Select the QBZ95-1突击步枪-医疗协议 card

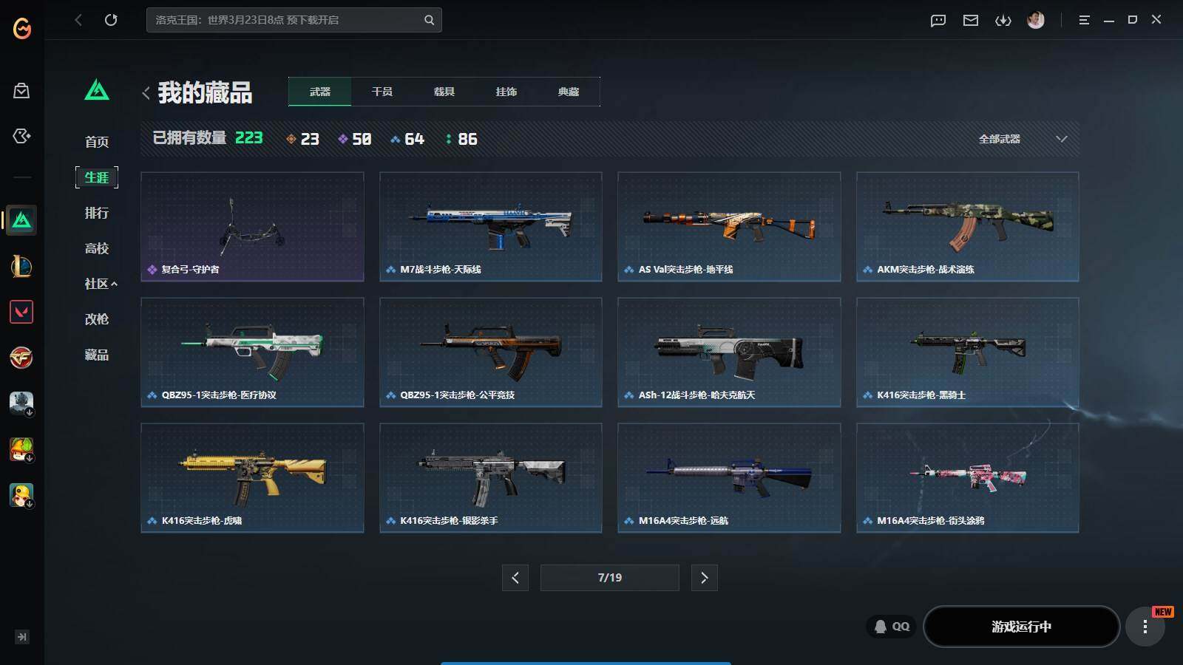point(252,352)
